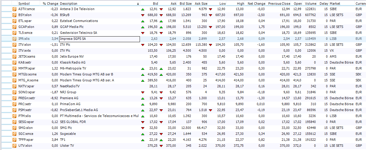
Task: Sort by the Bid column header
Action: click(x=155, y=4)
